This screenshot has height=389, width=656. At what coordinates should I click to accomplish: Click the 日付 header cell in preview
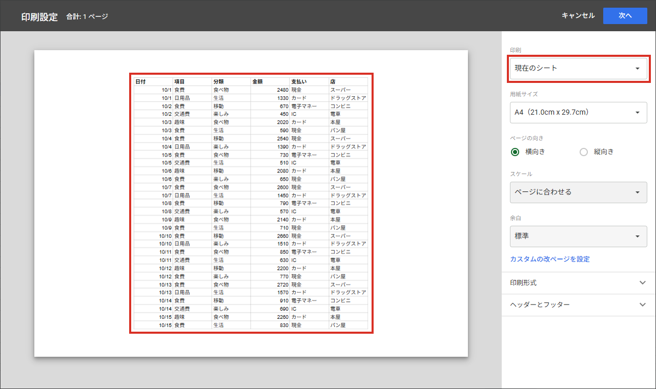point(153,81)
